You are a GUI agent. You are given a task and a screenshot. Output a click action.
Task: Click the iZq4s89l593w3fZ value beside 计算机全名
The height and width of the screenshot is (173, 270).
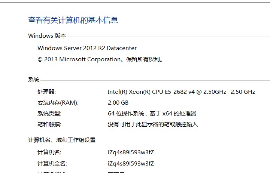click(131, 164)
